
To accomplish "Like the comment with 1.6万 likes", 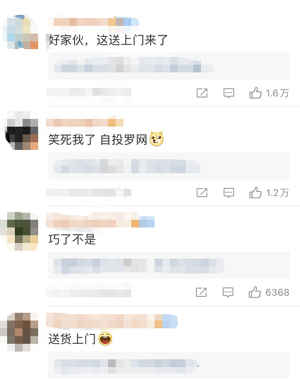I will click(x=255, y=93).
